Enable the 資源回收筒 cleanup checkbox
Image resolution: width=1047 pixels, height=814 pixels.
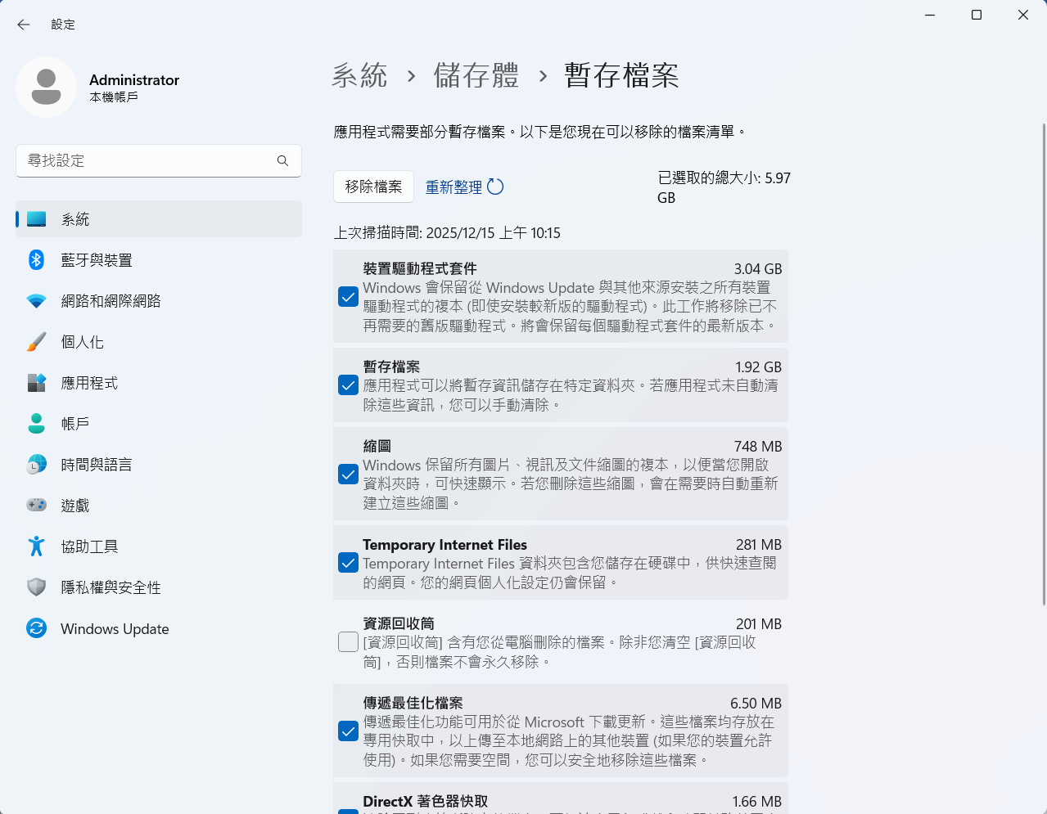coord(348,641)
